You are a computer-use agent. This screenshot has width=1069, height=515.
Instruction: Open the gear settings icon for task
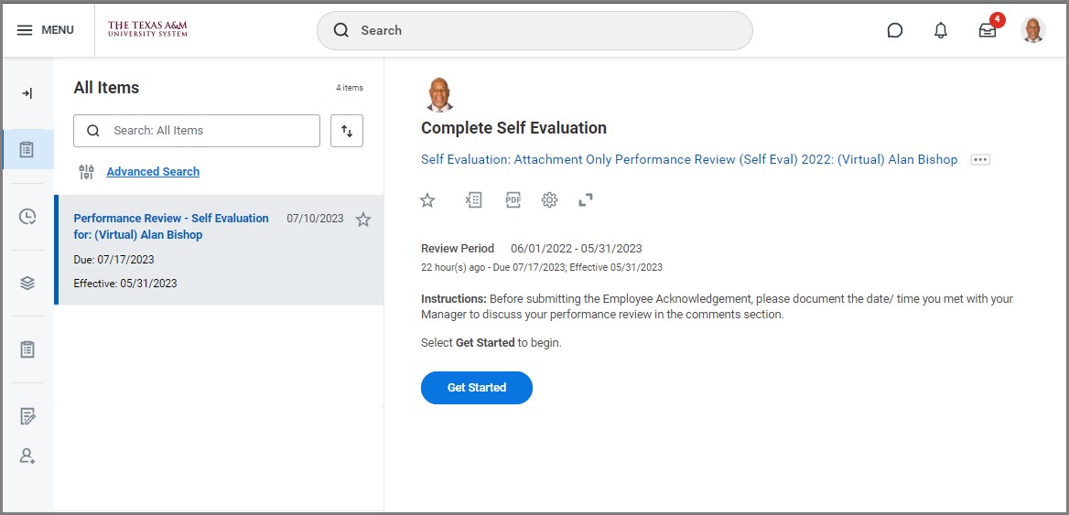coord(549,200)
